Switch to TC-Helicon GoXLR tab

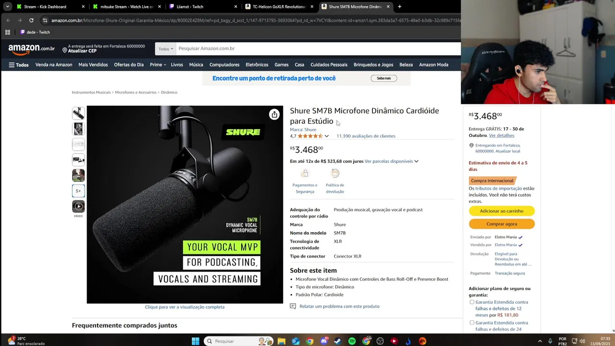point(279,7)
